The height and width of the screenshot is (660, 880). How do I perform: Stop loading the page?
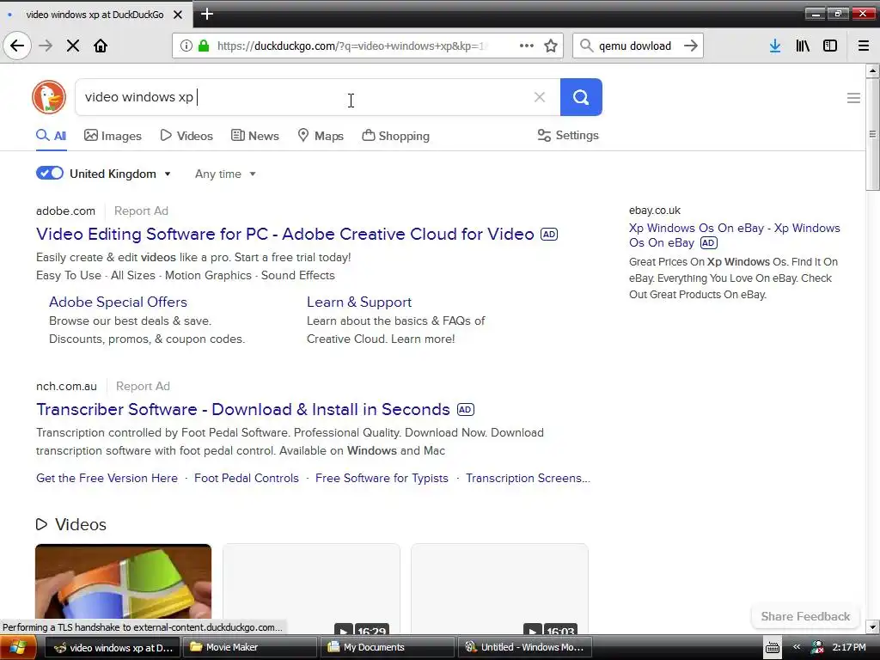point(73,46)
